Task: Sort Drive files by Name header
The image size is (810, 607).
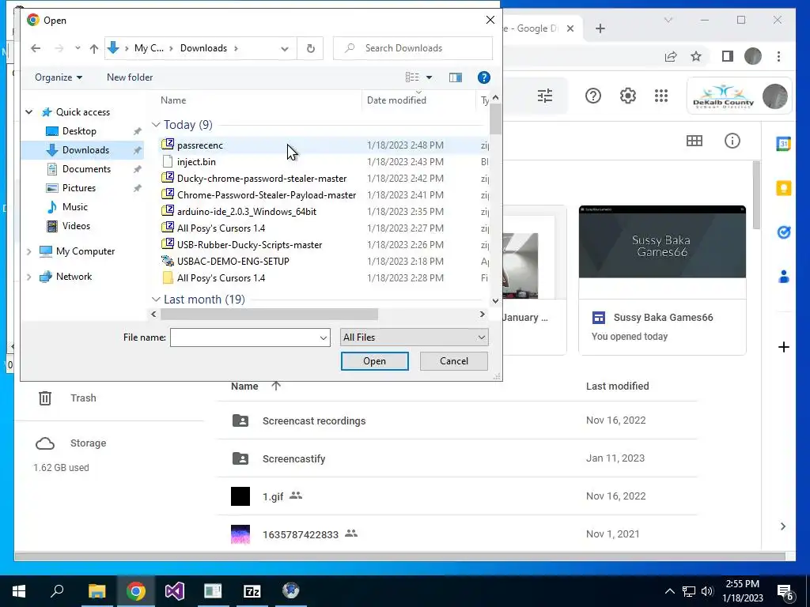Action: pos(244,386)
